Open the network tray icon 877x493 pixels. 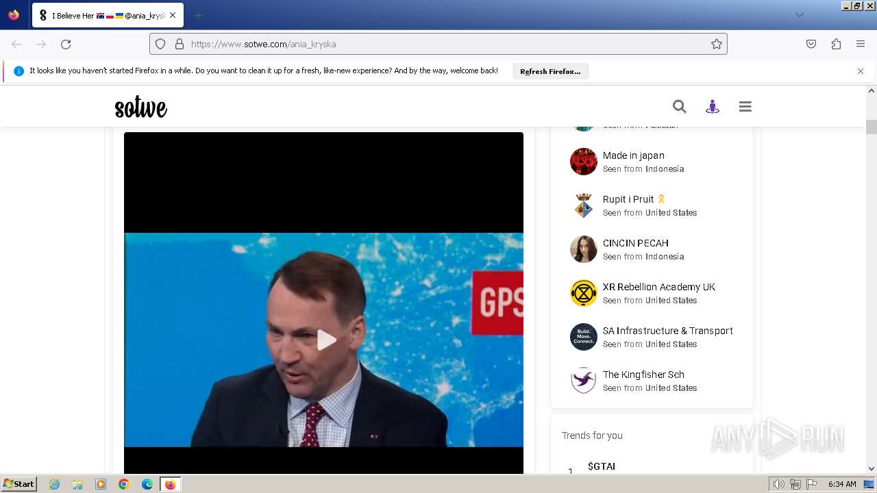point(795,484)
